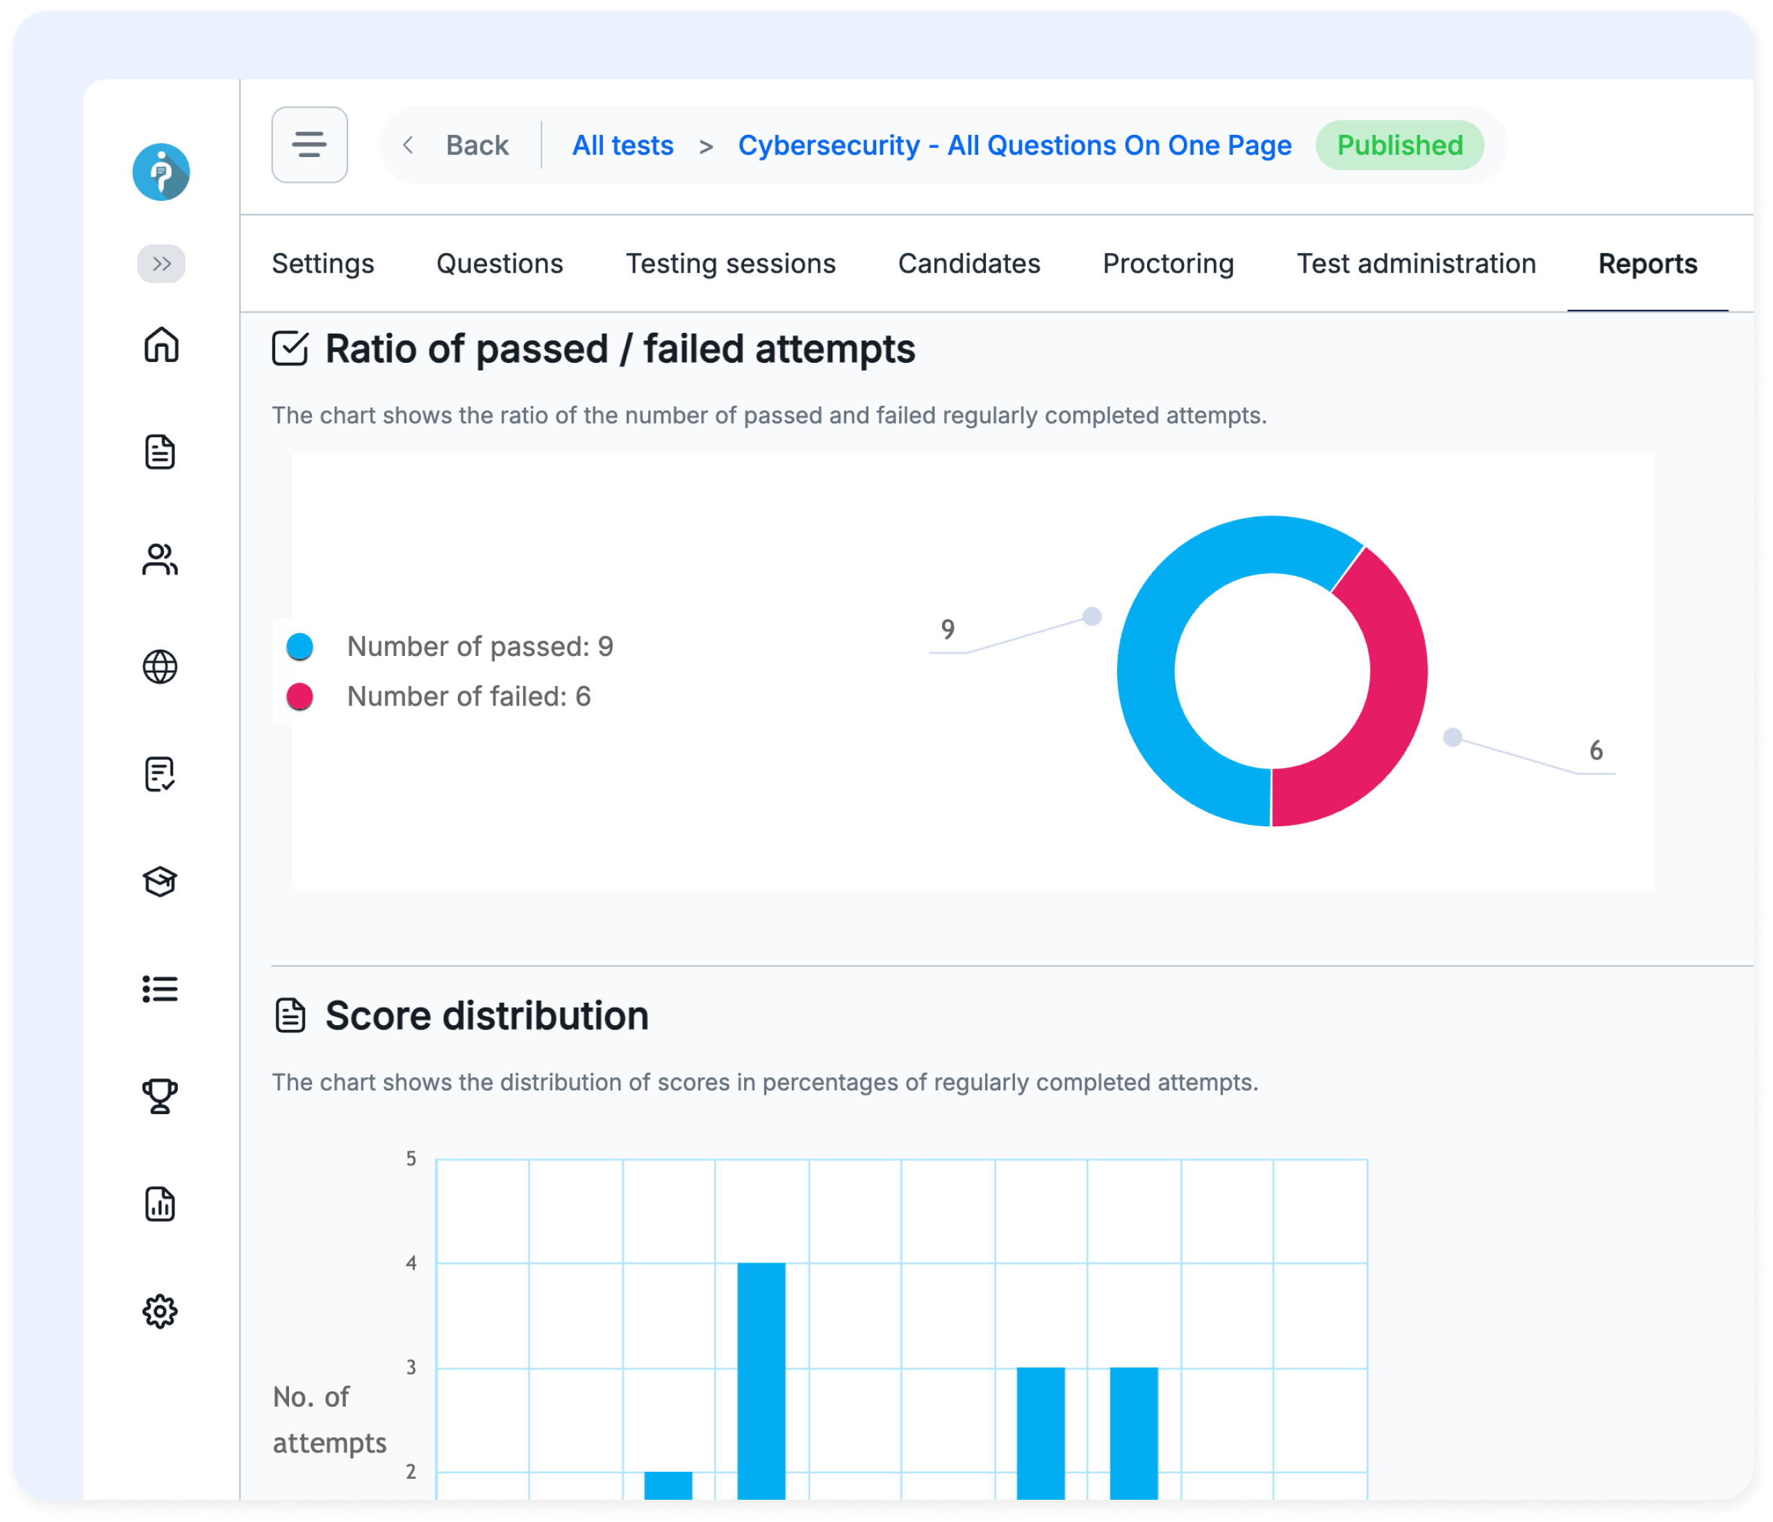The width and height of the screenshot is (1773, 1522).
Task: Click the bulleted list icon in sidebar
Action: (x=160, y=989)
